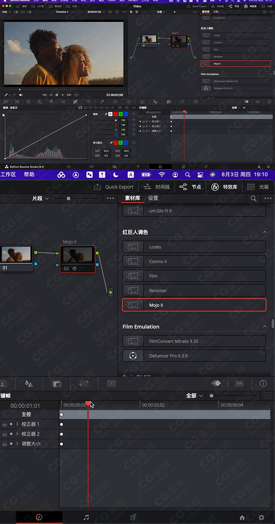
Task: Click the viewer Stop button
Action: (56, 95)
